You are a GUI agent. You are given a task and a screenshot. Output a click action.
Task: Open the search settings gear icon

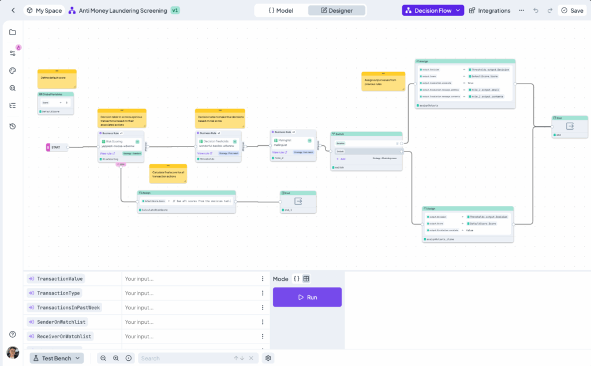pyautogui.click(x=268, y=358)
